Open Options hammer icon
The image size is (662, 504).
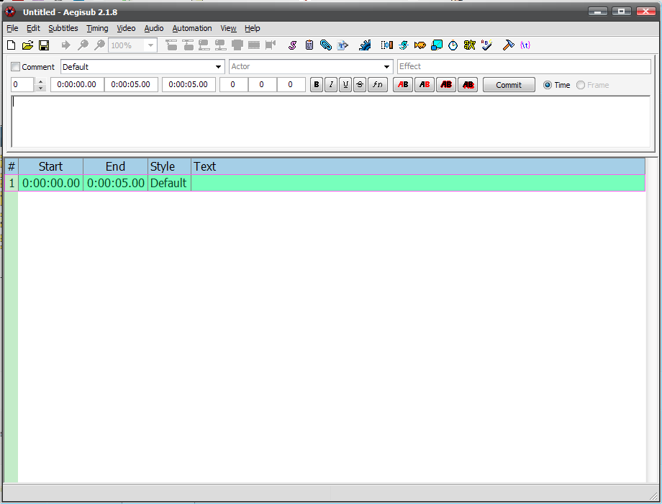[508, 45]
